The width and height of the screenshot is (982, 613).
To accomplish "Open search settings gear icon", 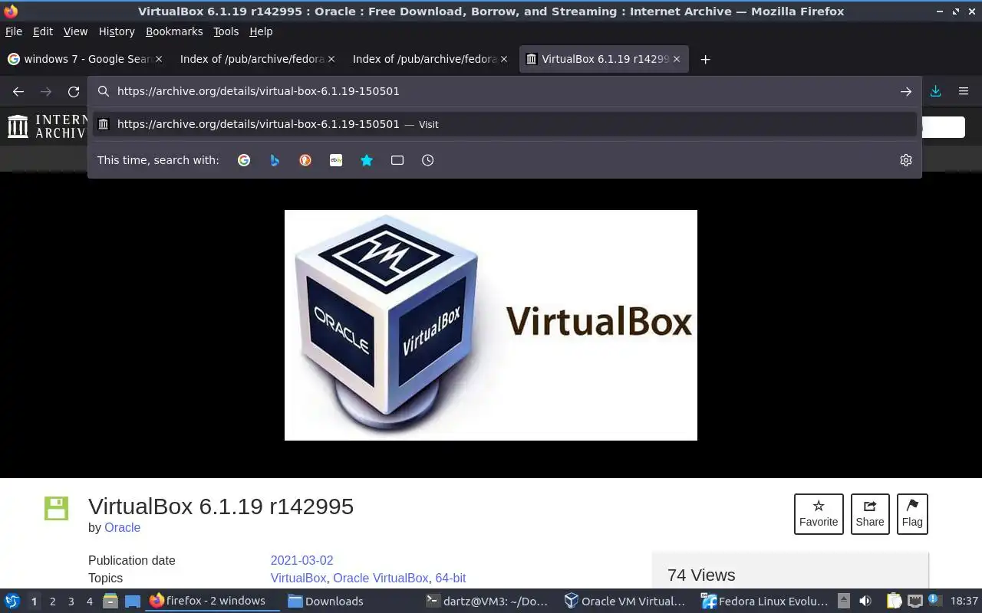I will (x=906, y=160).
